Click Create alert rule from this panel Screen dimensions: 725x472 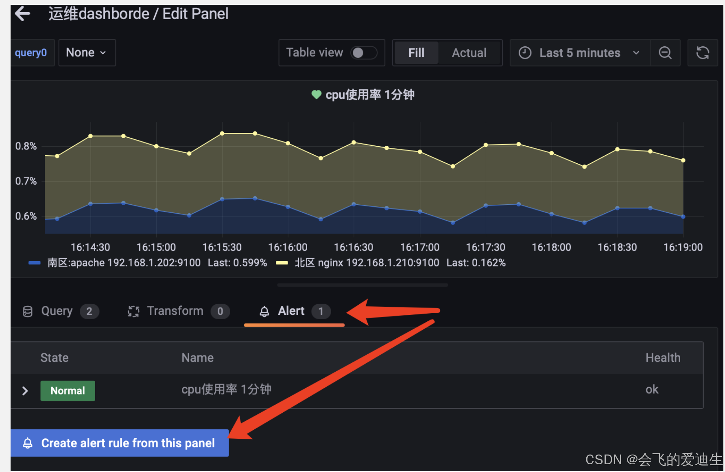coord(120,443)
